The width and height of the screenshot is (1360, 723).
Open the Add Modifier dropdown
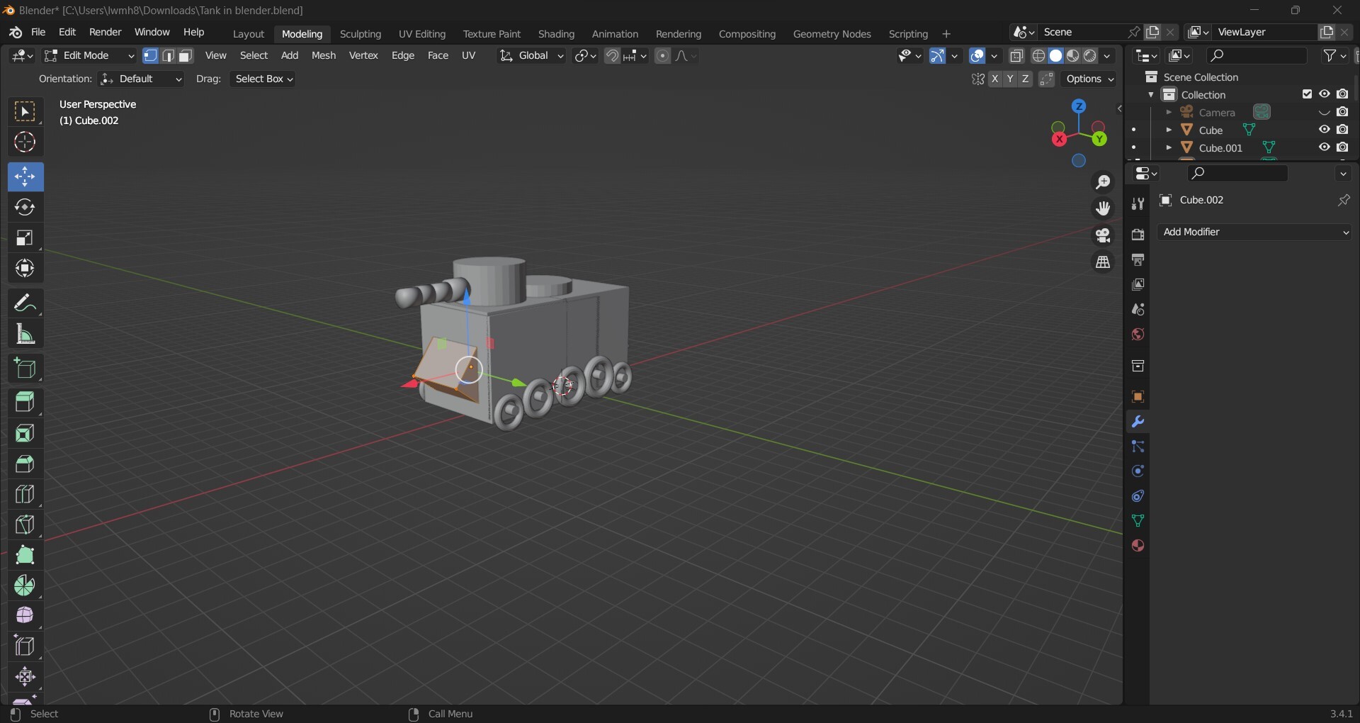click(x=1254, y=232)
